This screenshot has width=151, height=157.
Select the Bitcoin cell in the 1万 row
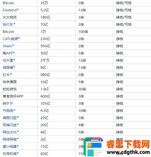click(19, 32)
